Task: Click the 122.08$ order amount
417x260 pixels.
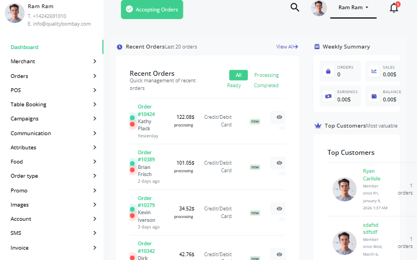Action: [186, 117]
